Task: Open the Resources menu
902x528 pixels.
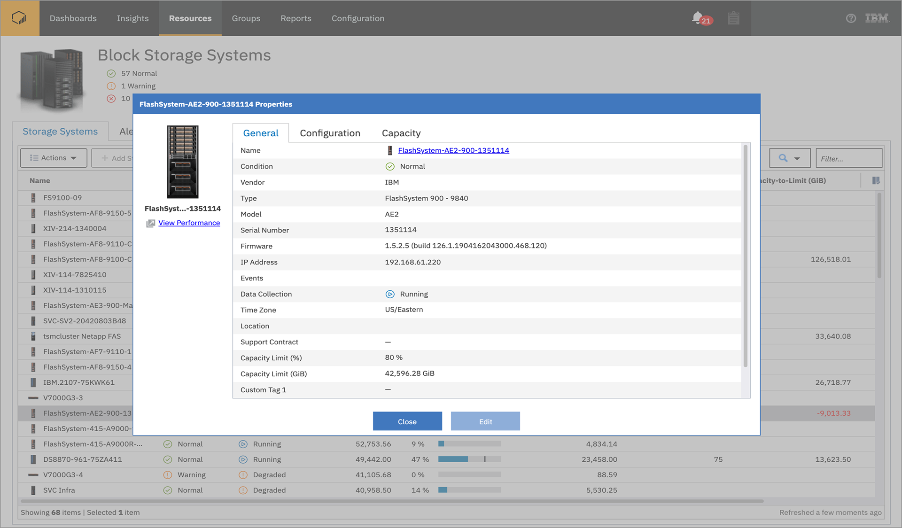Action: (x=190, y=18)
